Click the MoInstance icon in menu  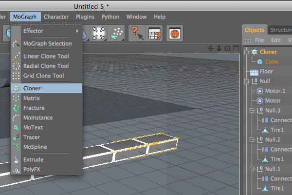click(16, 118)
